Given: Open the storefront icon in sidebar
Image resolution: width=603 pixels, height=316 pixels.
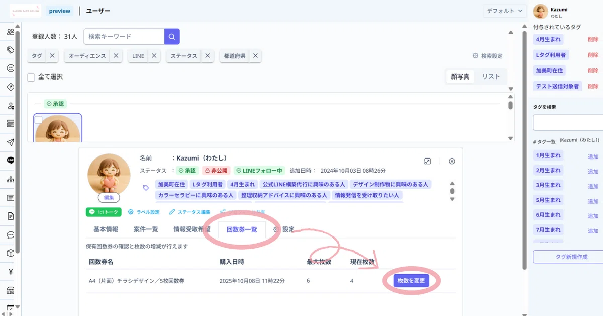Looking at the screenshot, I should 10,290.
